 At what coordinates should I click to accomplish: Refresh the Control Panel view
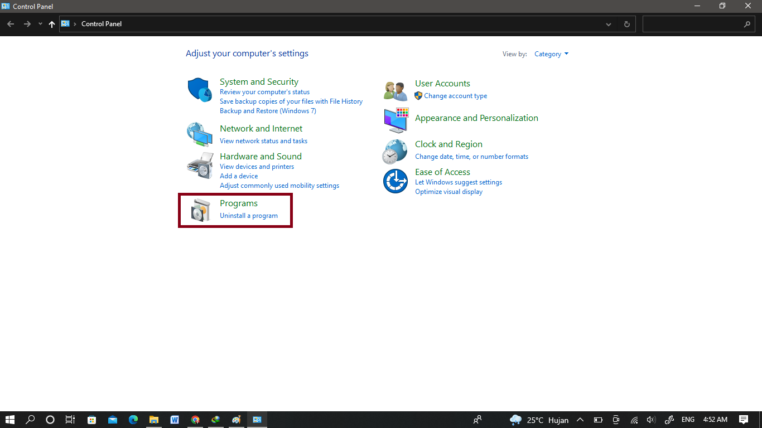[x=627, y=24]
